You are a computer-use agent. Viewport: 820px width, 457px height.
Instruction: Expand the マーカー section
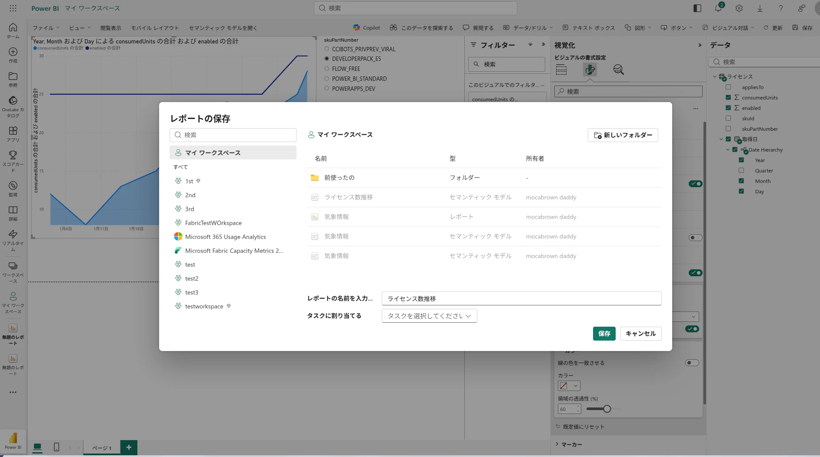click(557, 444)
